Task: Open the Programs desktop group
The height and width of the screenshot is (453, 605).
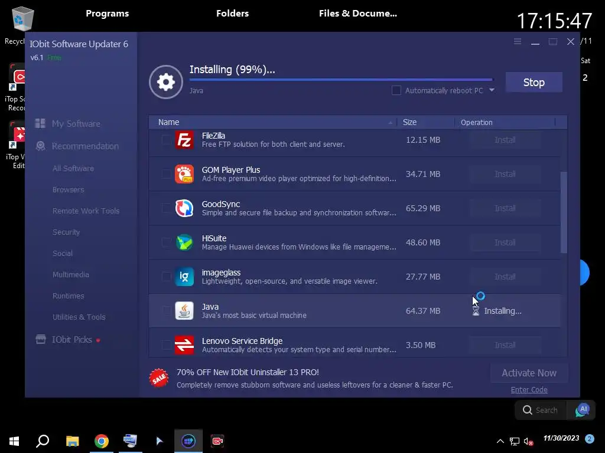Action: 108,14
